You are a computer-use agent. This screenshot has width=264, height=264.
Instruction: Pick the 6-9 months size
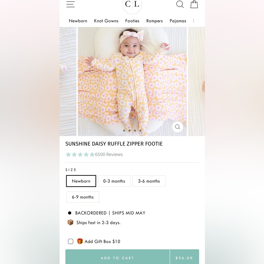pyautogui.click(x=83, y=197)
